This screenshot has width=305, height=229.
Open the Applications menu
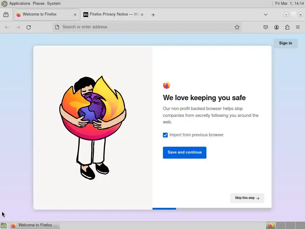[20, 3]
